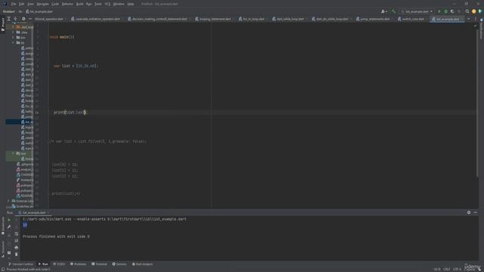The width and height of the screenshot is (484, 272).
Task: Place cursor on 'var list' code line
Action: [76, 66]
